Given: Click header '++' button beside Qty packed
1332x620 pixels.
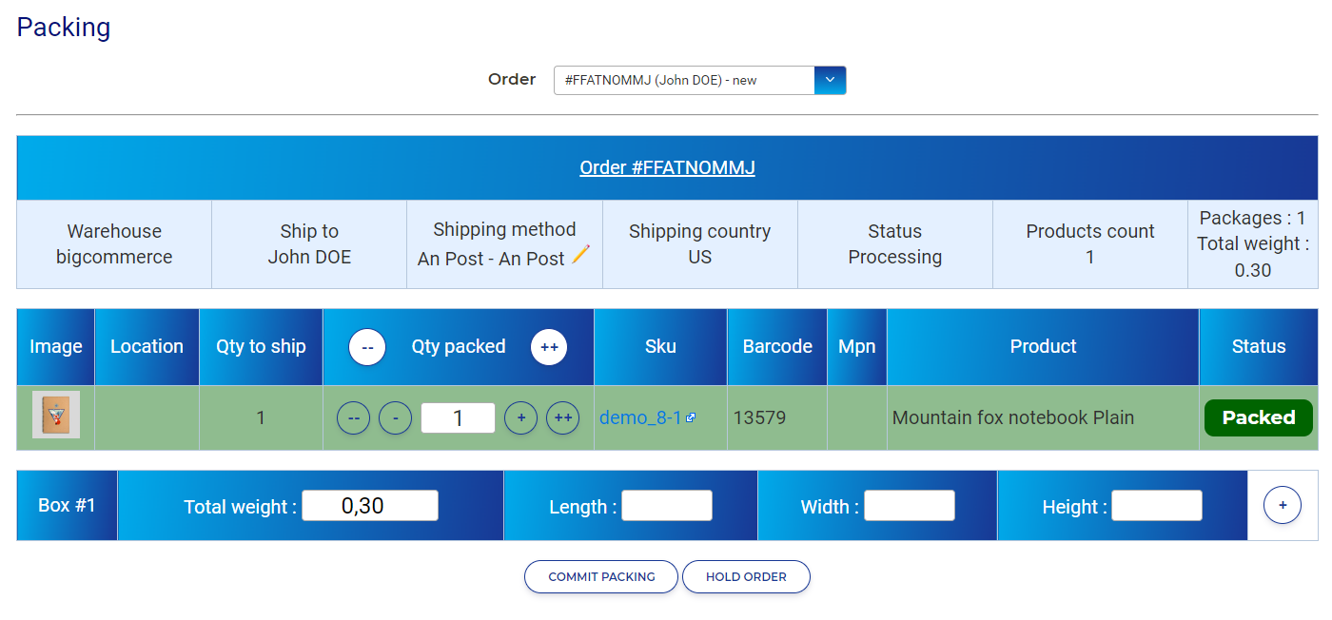Looking at the screenshot, I should pos(549,347).
